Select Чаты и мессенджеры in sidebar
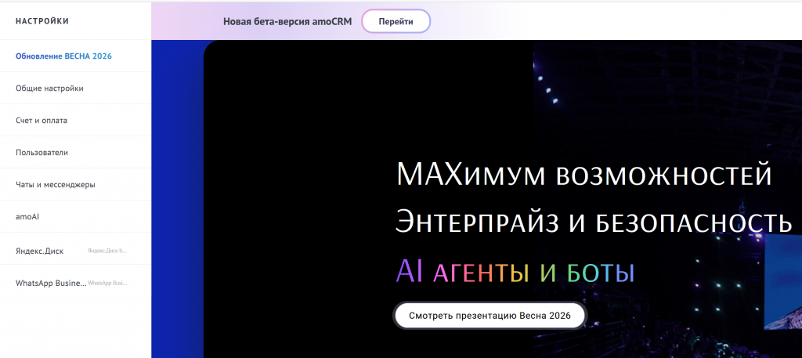 point(75,185)
